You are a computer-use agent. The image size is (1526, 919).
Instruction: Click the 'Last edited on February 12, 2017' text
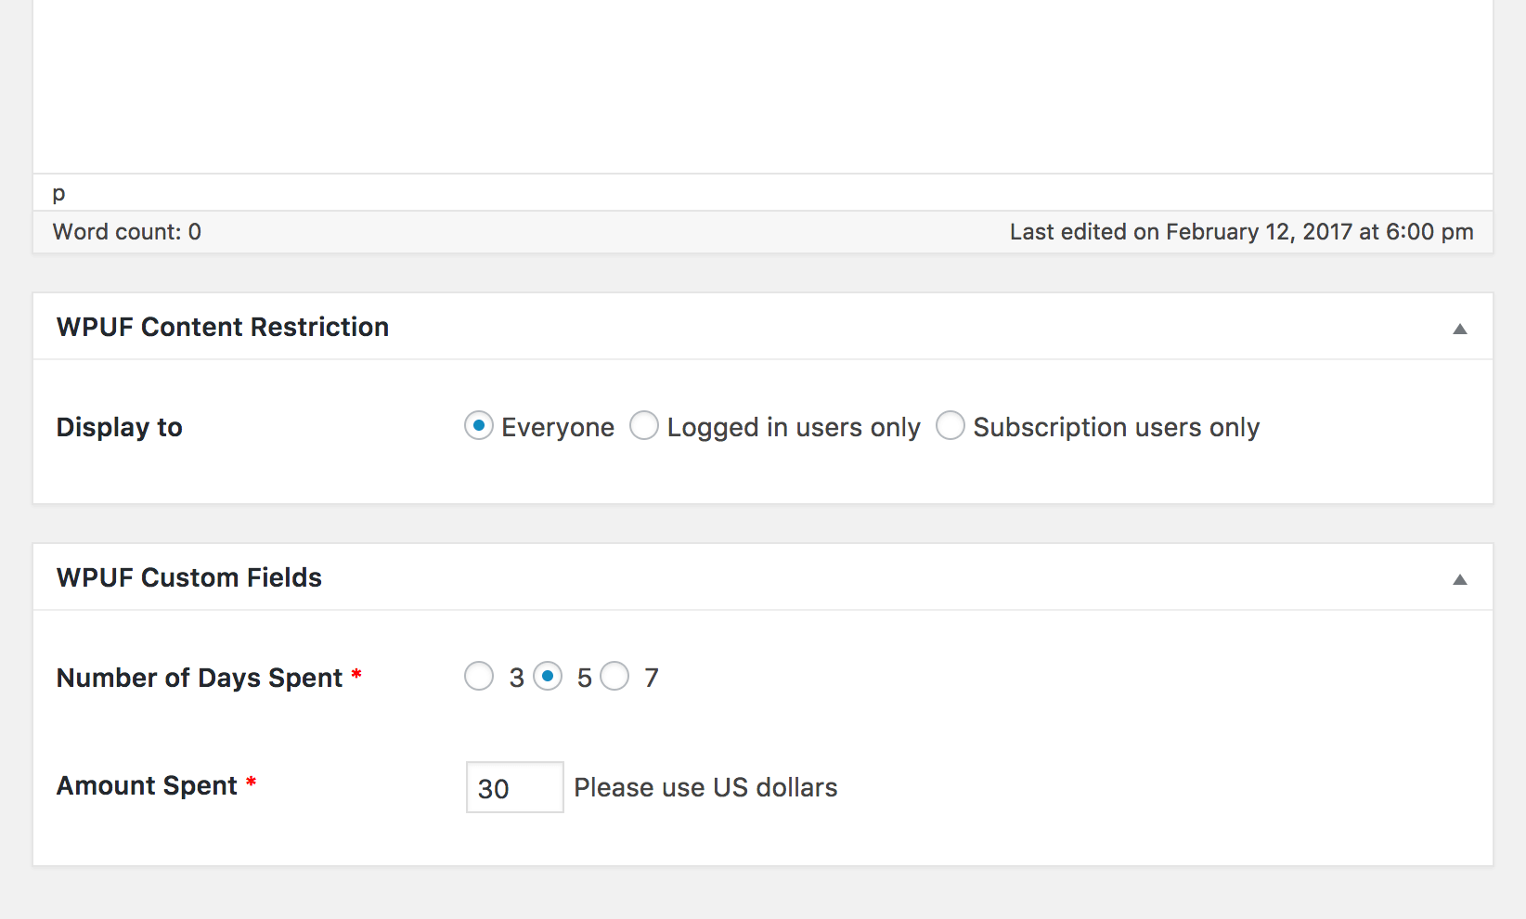(x=1242, y=232)
